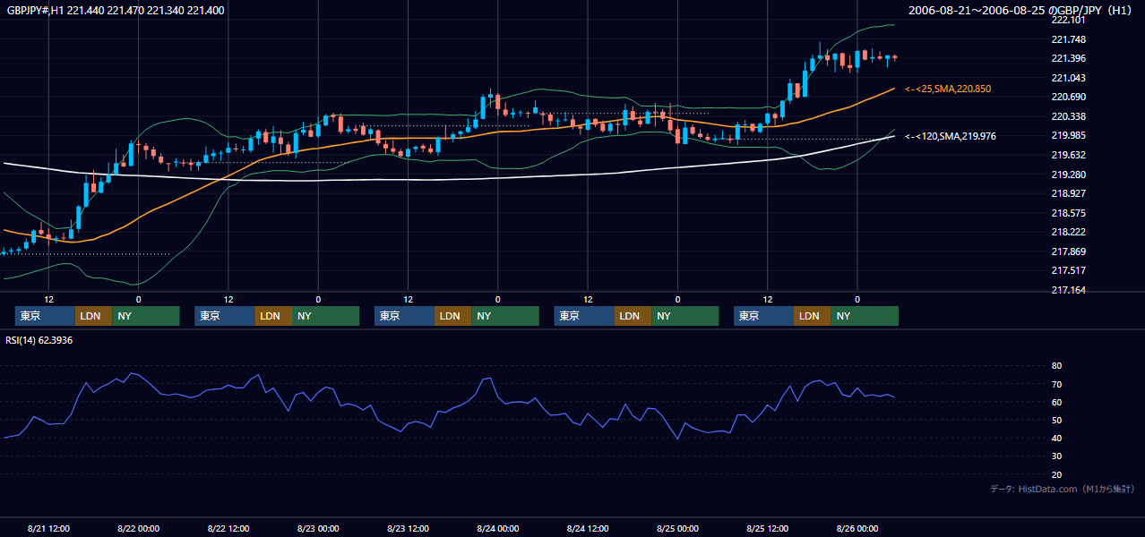Click price axis value 217.164

[1067, 290]
